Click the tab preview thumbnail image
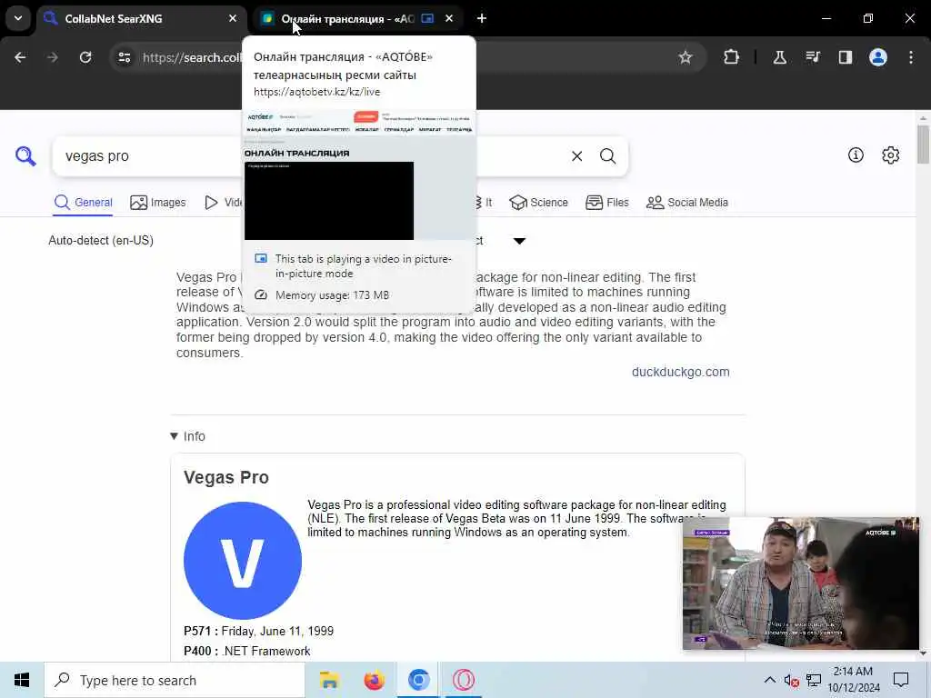The height and width of the screenshot is (698, 931). [358, 175]
